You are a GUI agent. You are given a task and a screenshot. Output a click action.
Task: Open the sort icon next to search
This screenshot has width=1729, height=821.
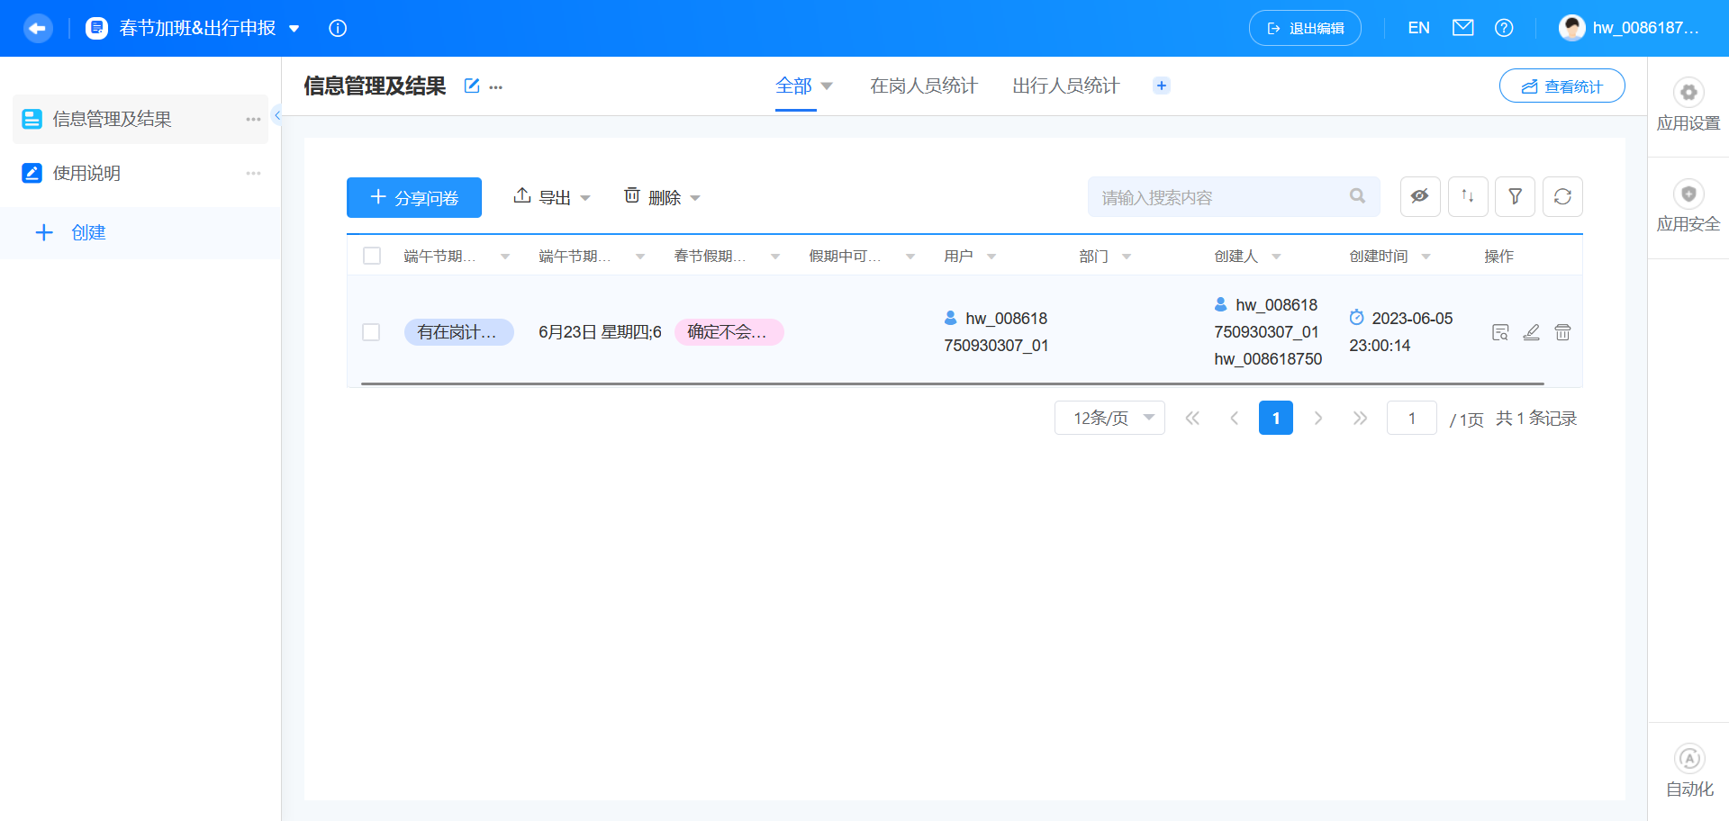point(1468,196)
